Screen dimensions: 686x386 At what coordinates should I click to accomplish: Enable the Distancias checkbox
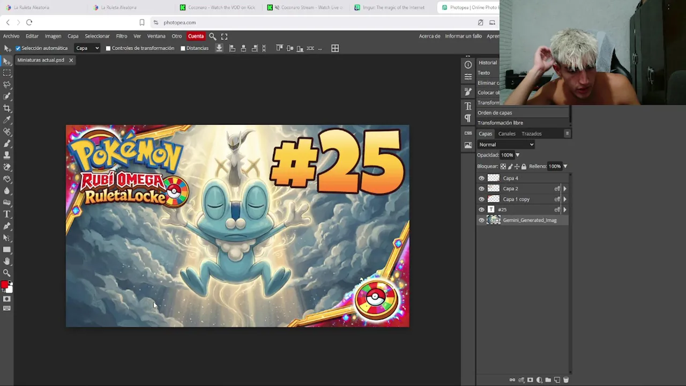coord(183,48)
